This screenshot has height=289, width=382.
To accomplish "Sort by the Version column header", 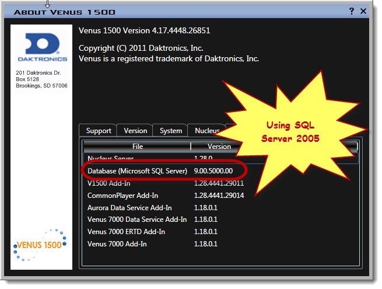I will (x=219, y=147).
